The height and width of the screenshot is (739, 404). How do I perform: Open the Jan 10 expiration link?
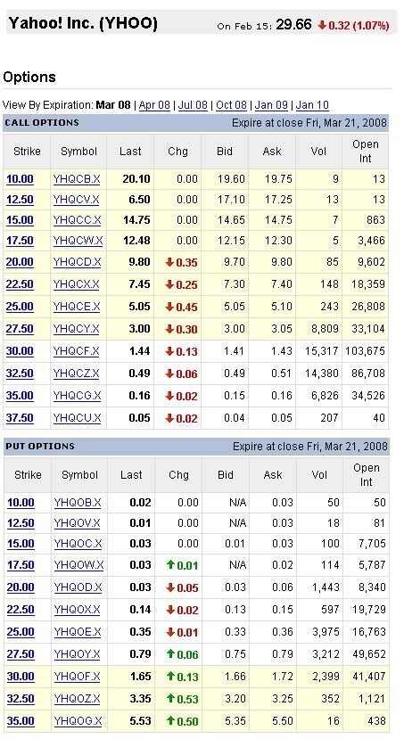tap(312, 104)
